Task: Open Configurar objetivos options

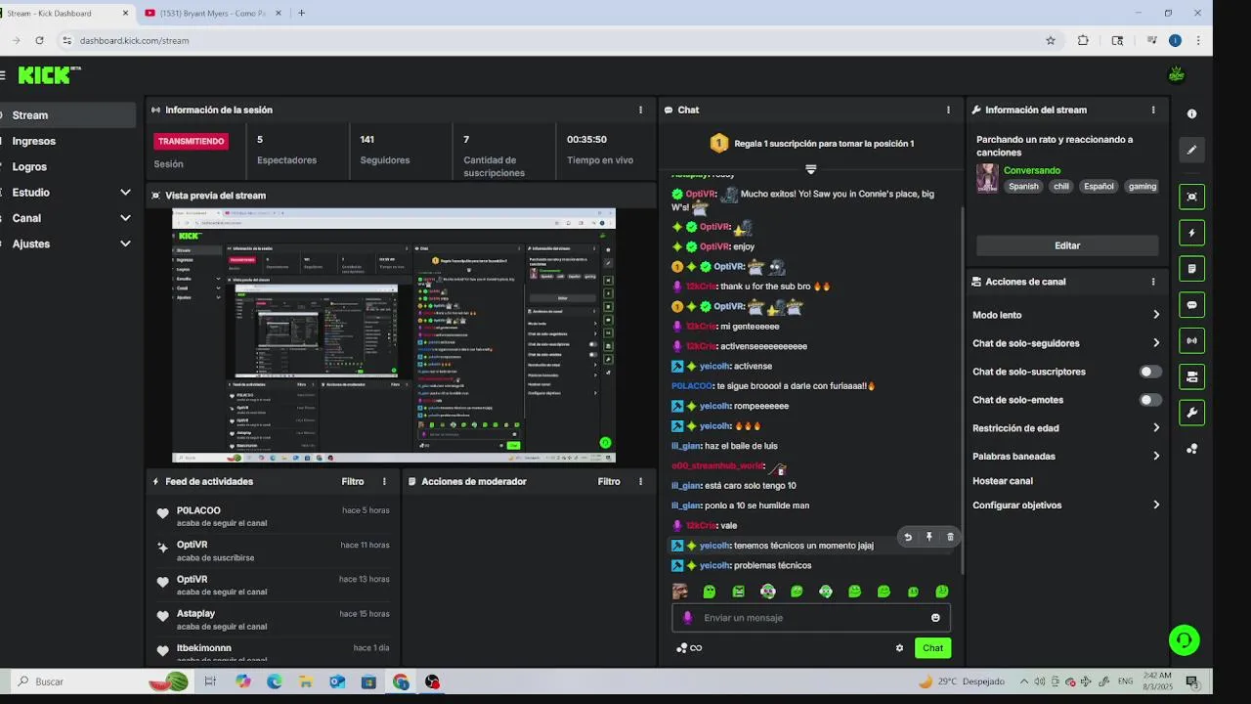Action: (1066, 506)
